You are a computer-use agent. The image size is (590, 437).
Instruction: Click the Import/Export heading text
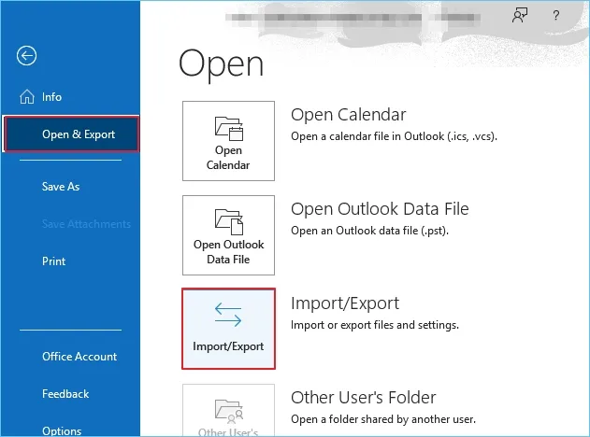[x=345, y=303]
